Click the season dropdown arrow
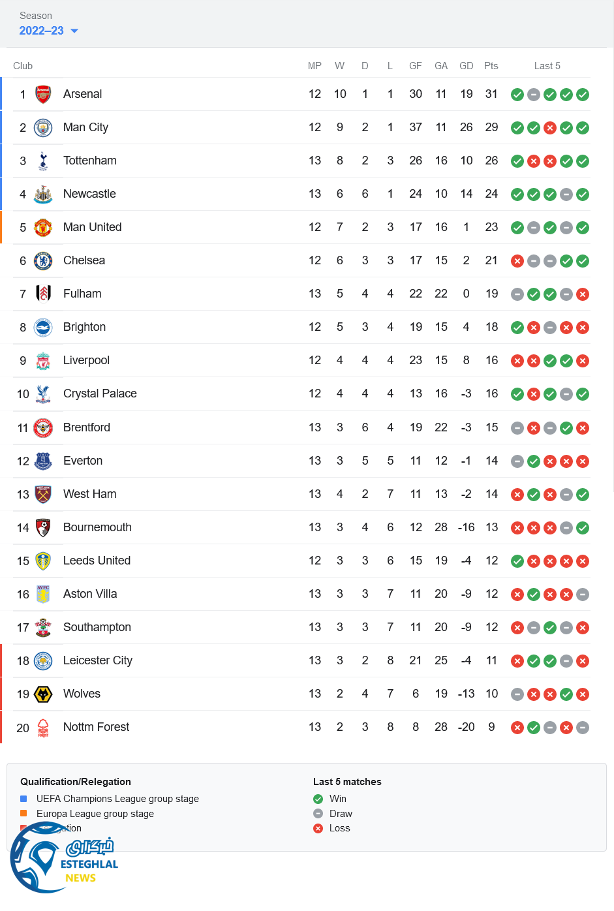This screenshot has height=911, width=614. (x=74, y=31)
